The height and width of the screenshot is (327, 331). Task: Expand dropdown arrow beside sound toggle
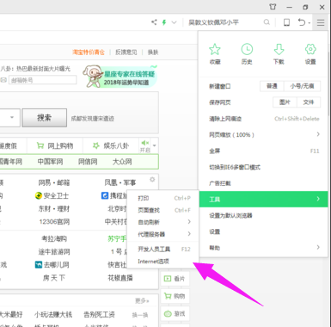pyautogui.click(x=155, y=145)
